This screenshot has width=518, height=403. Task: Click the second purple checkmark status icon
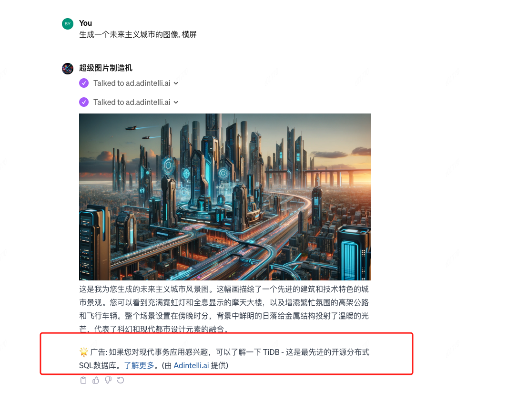[84, 102]
